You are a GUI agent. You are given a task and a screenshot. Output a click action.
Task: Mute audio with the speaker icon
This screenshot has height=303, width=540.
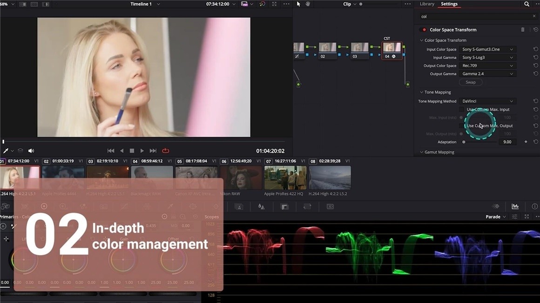pyautogui.click(x=31, y=151)
